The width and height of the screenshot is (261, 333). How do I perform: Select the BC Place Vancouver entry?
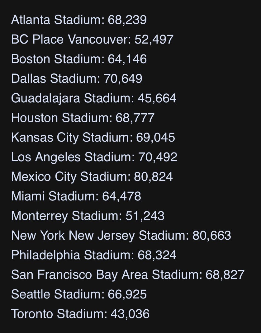[92, 40]
